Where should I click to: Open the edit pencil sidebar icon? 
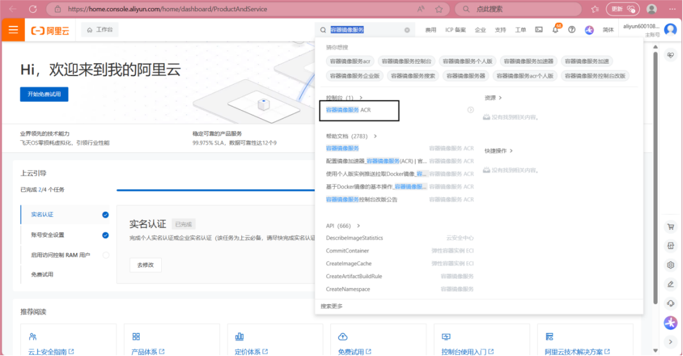click(x=671, y=284)
